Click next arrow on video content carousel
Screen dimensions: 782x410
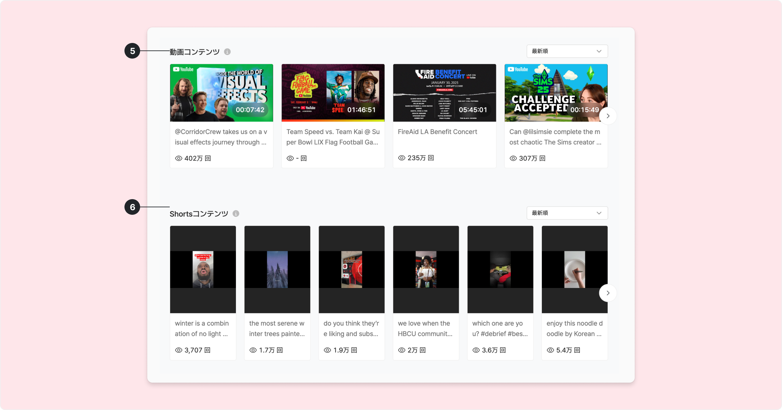click(x=608, y=116)
